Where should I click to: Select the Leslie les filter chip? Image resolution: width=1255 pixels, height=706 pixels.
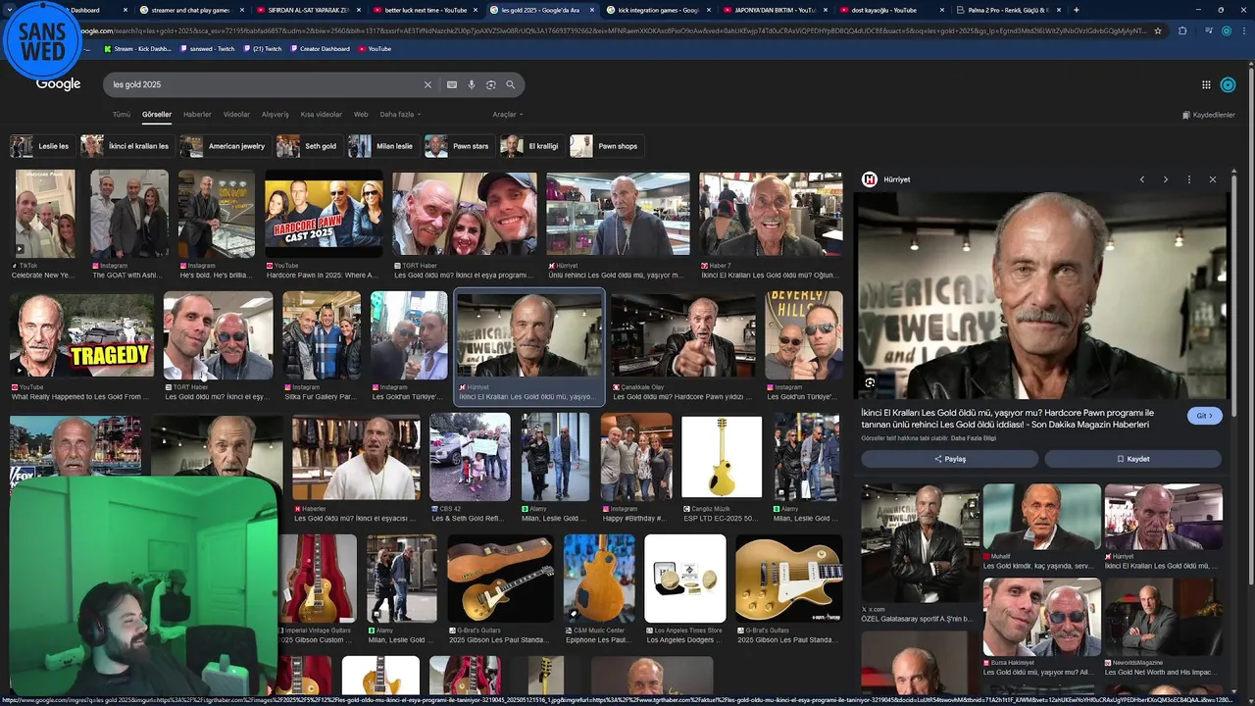point(41,146)
